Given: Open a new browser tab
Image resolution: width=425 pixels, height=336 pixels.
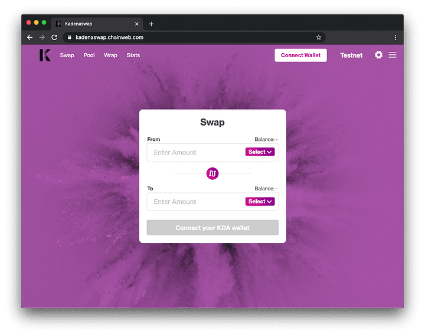Looking at the screenshot, I should 151,24.
